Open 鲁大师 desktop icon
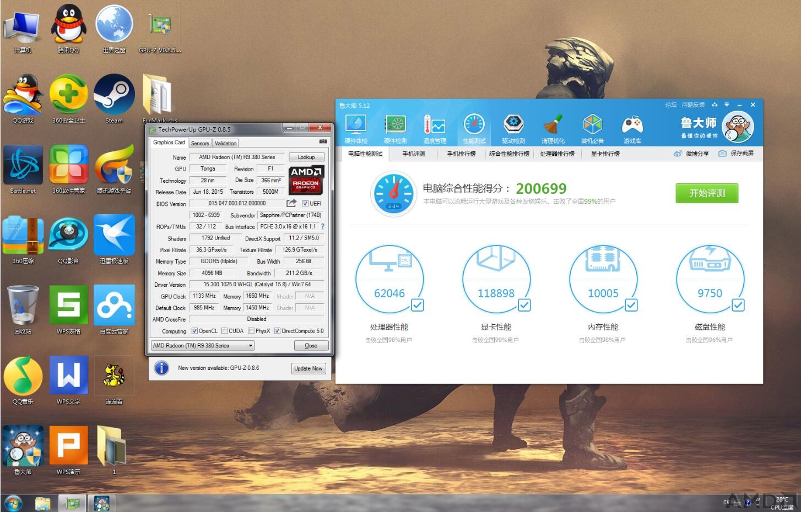Image resolution: width=801 pixels, height=512 pixels. tap(23, 451)
